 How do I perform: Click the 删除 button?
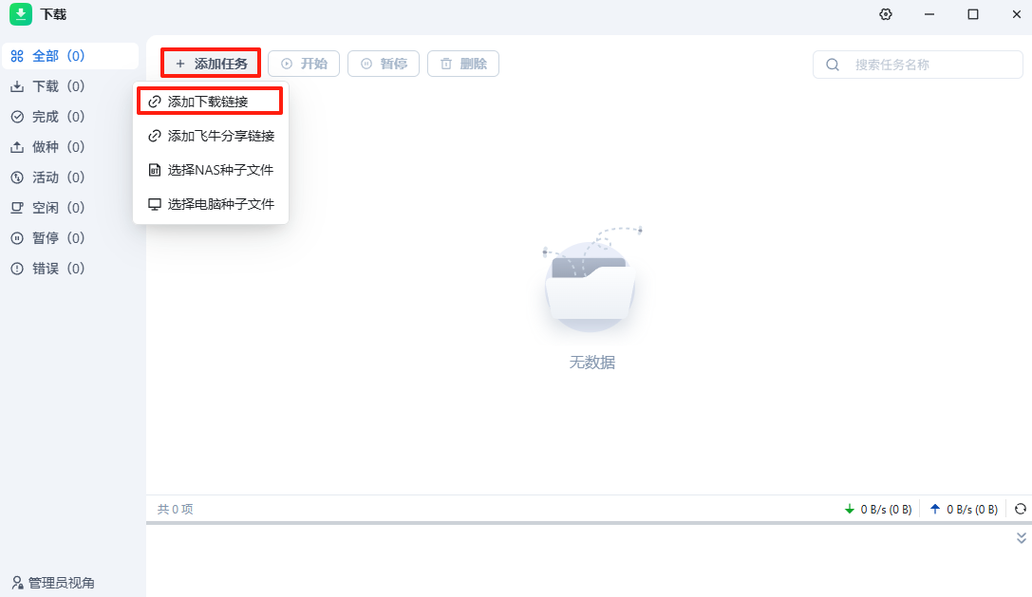(462, 64)
